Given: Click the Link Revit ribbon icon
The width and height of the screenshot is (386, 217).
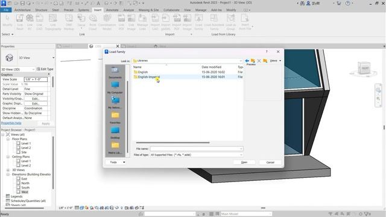Looking at the screenshot, I should 20,22.
